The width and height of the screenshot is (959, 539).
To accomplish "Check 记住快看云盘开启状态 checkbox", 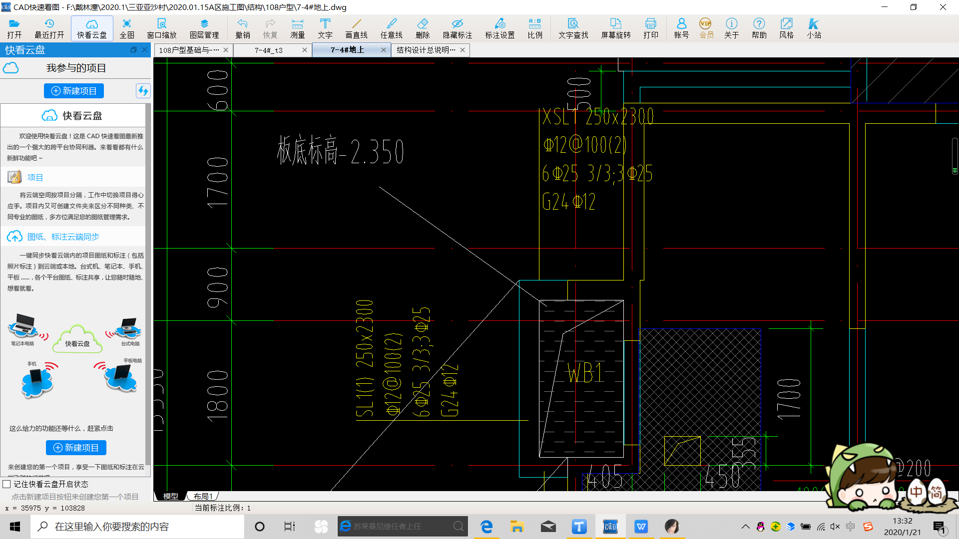I will 6,484.
